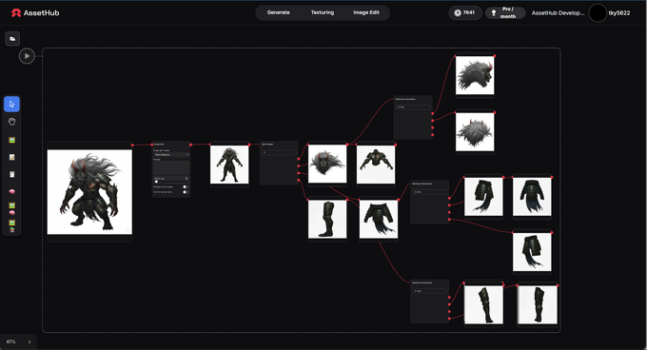The height and width of the screenshot is (350, 647).
Task: Select the single leg armor image beside waist skirt
Action: pos(327,220)
